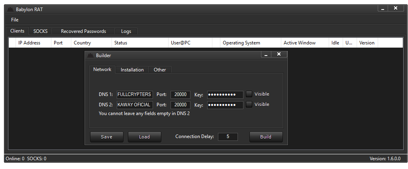Sort by the Idle column header
The image size is (408, 169).
pos(335,43)
